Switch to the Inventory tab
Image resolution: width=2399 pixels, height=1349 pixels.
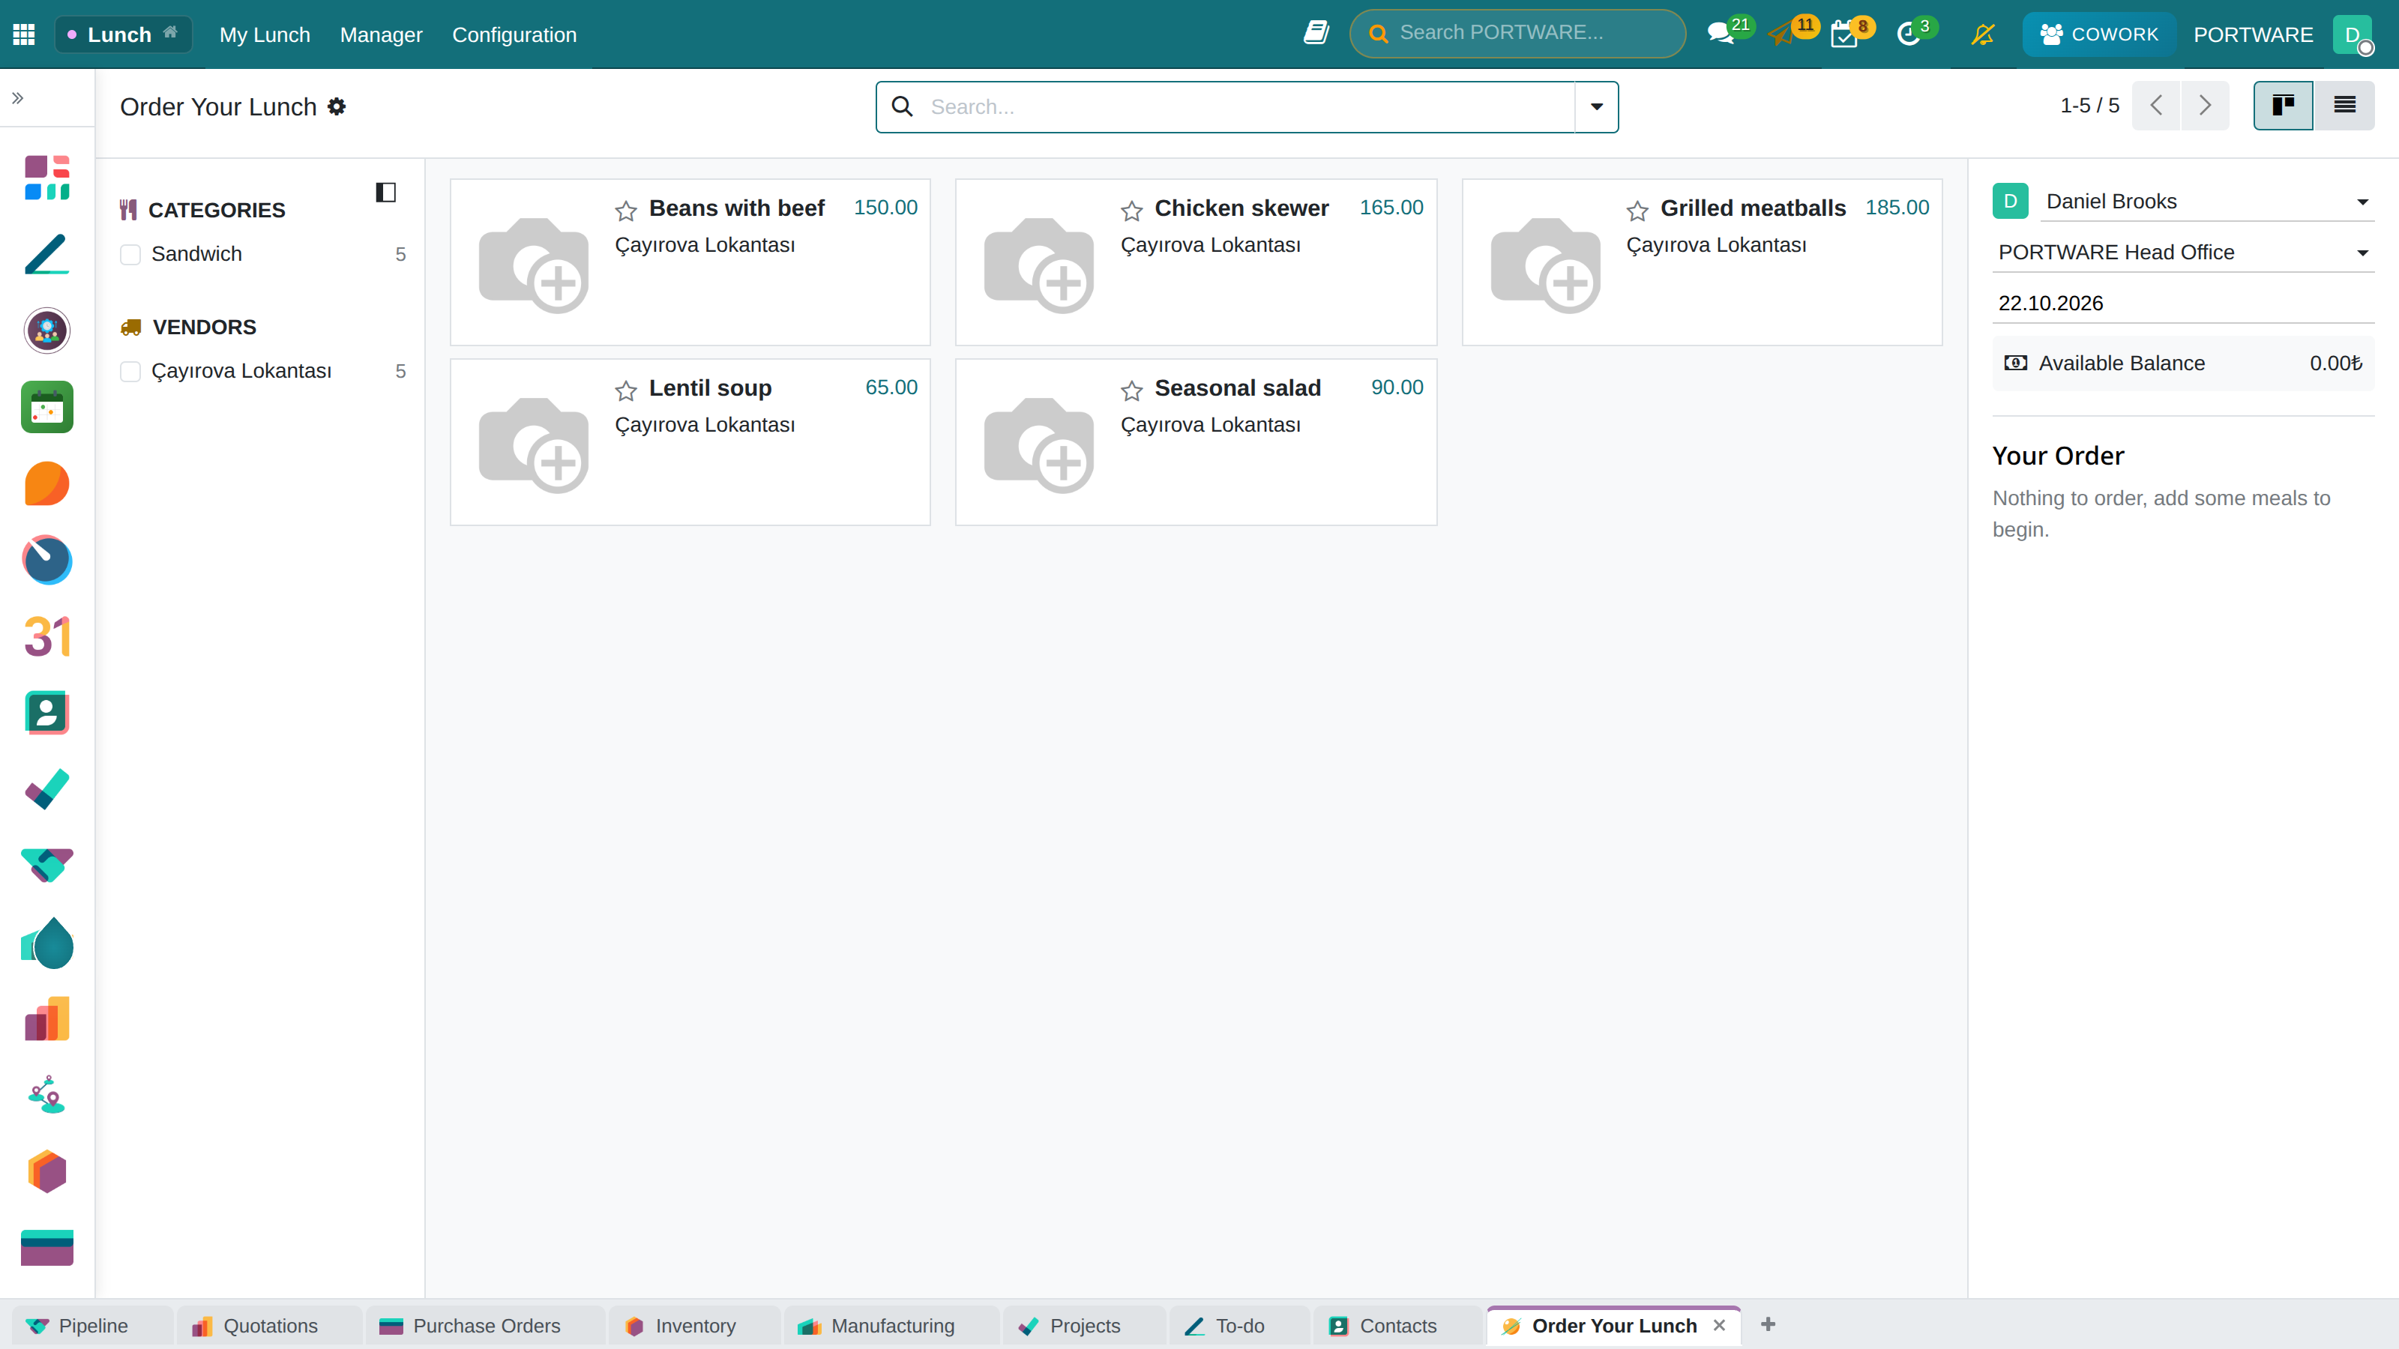[693, 1326]
